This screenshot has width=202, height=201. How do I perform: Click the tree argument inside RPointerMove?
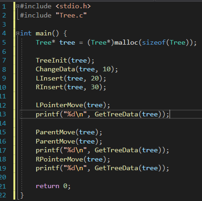pyautogui.click(x=95, y=159)
